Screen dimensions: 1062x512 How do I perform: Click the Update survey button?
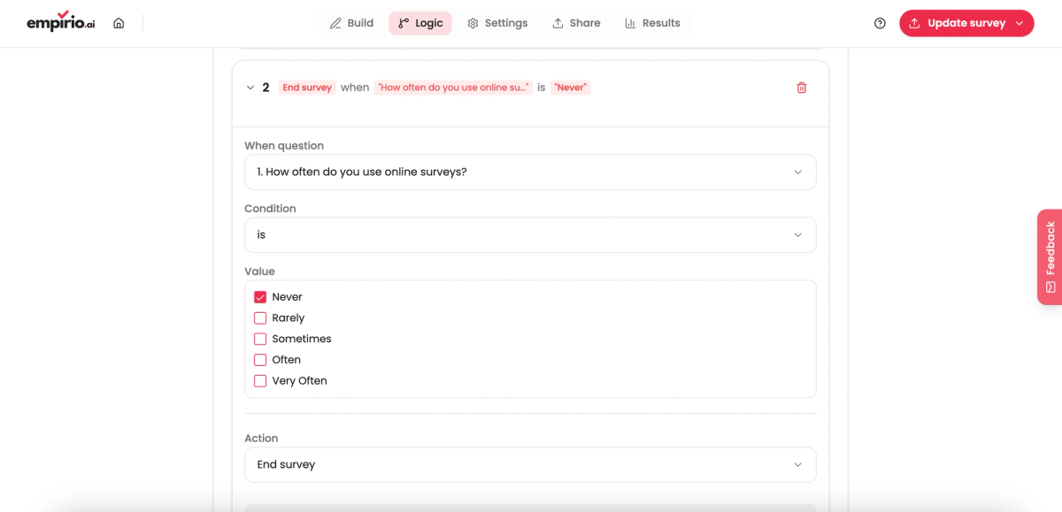click(x=966, y=23)
